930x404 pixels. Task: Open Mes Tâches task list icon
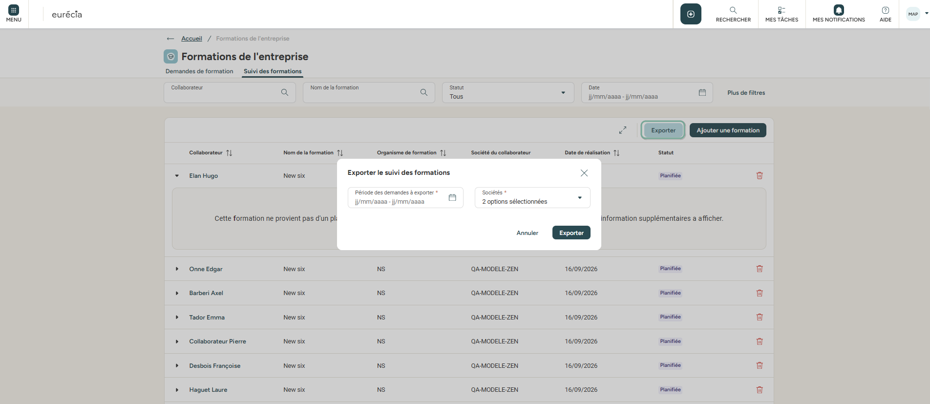[x=782, y=10]
